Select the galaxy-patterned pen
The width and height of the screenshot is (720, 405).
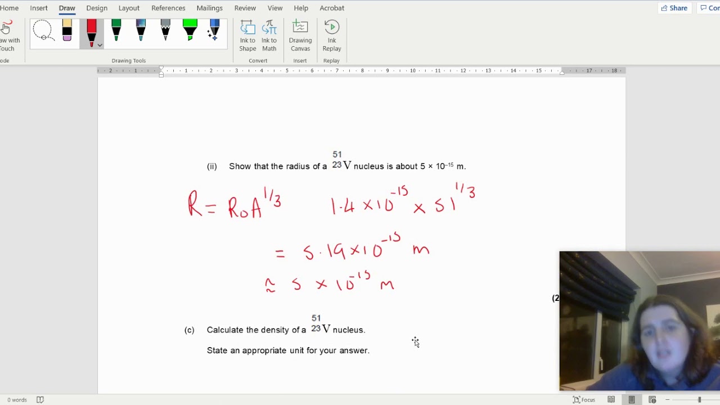pos(141,30)
